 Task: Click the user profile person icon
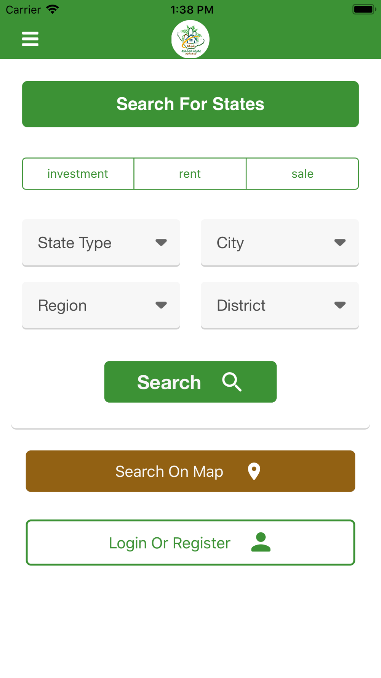(261, 542)
